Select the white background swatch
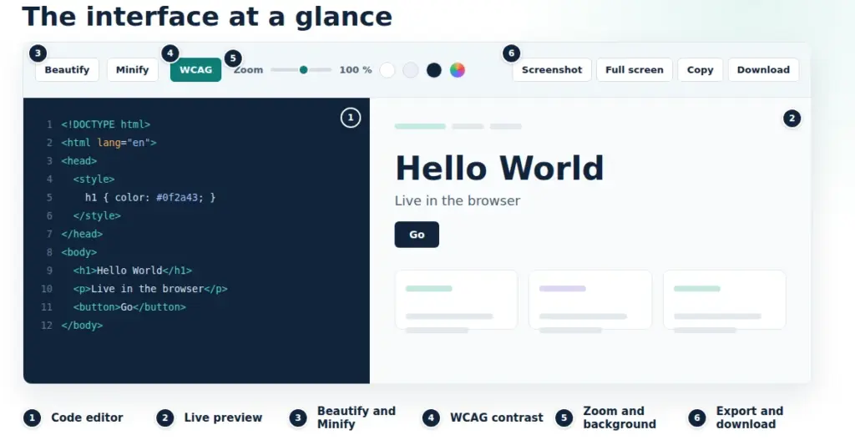 387,70
